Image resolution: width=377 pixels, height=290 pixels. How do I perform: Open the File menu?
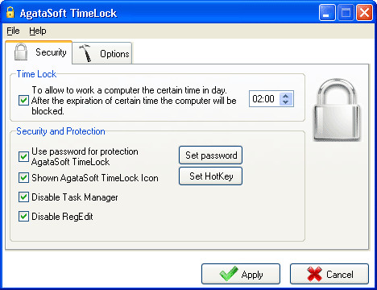pos(13,31)
